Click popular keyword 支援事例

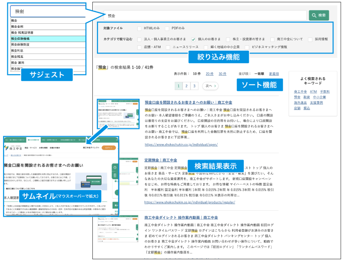[x=316, y=102]
